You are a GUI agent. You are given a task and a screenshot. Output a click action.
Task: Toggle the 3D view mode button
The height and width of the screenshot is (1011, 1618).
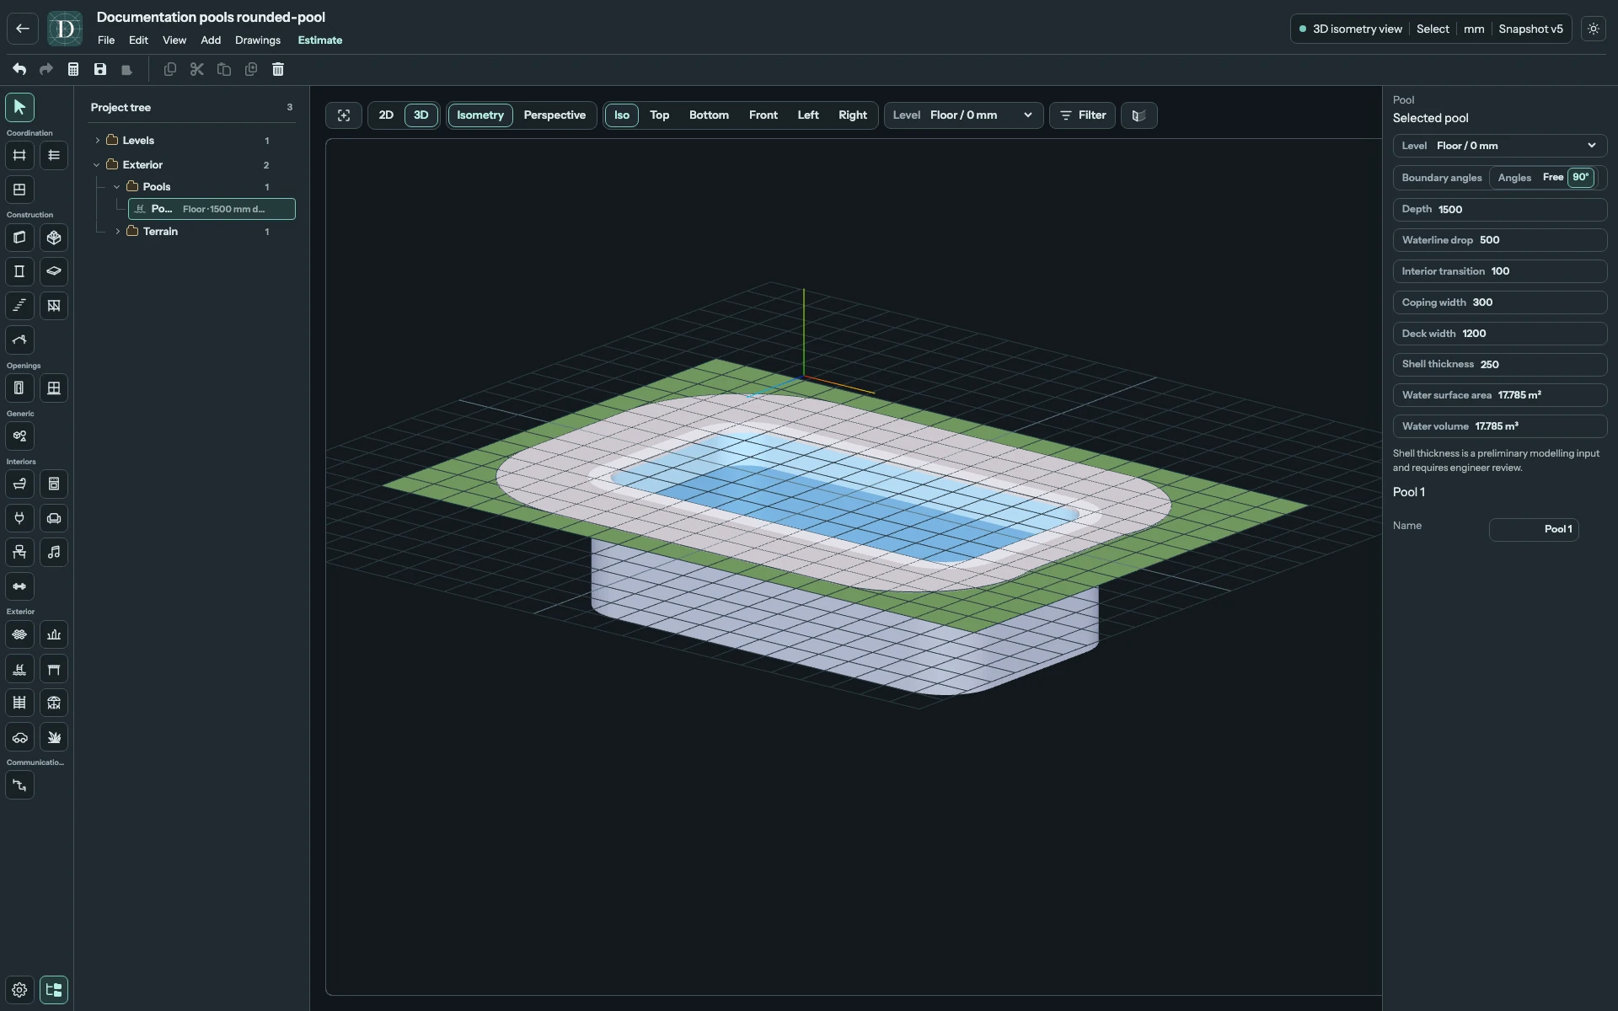coord(421,115)
